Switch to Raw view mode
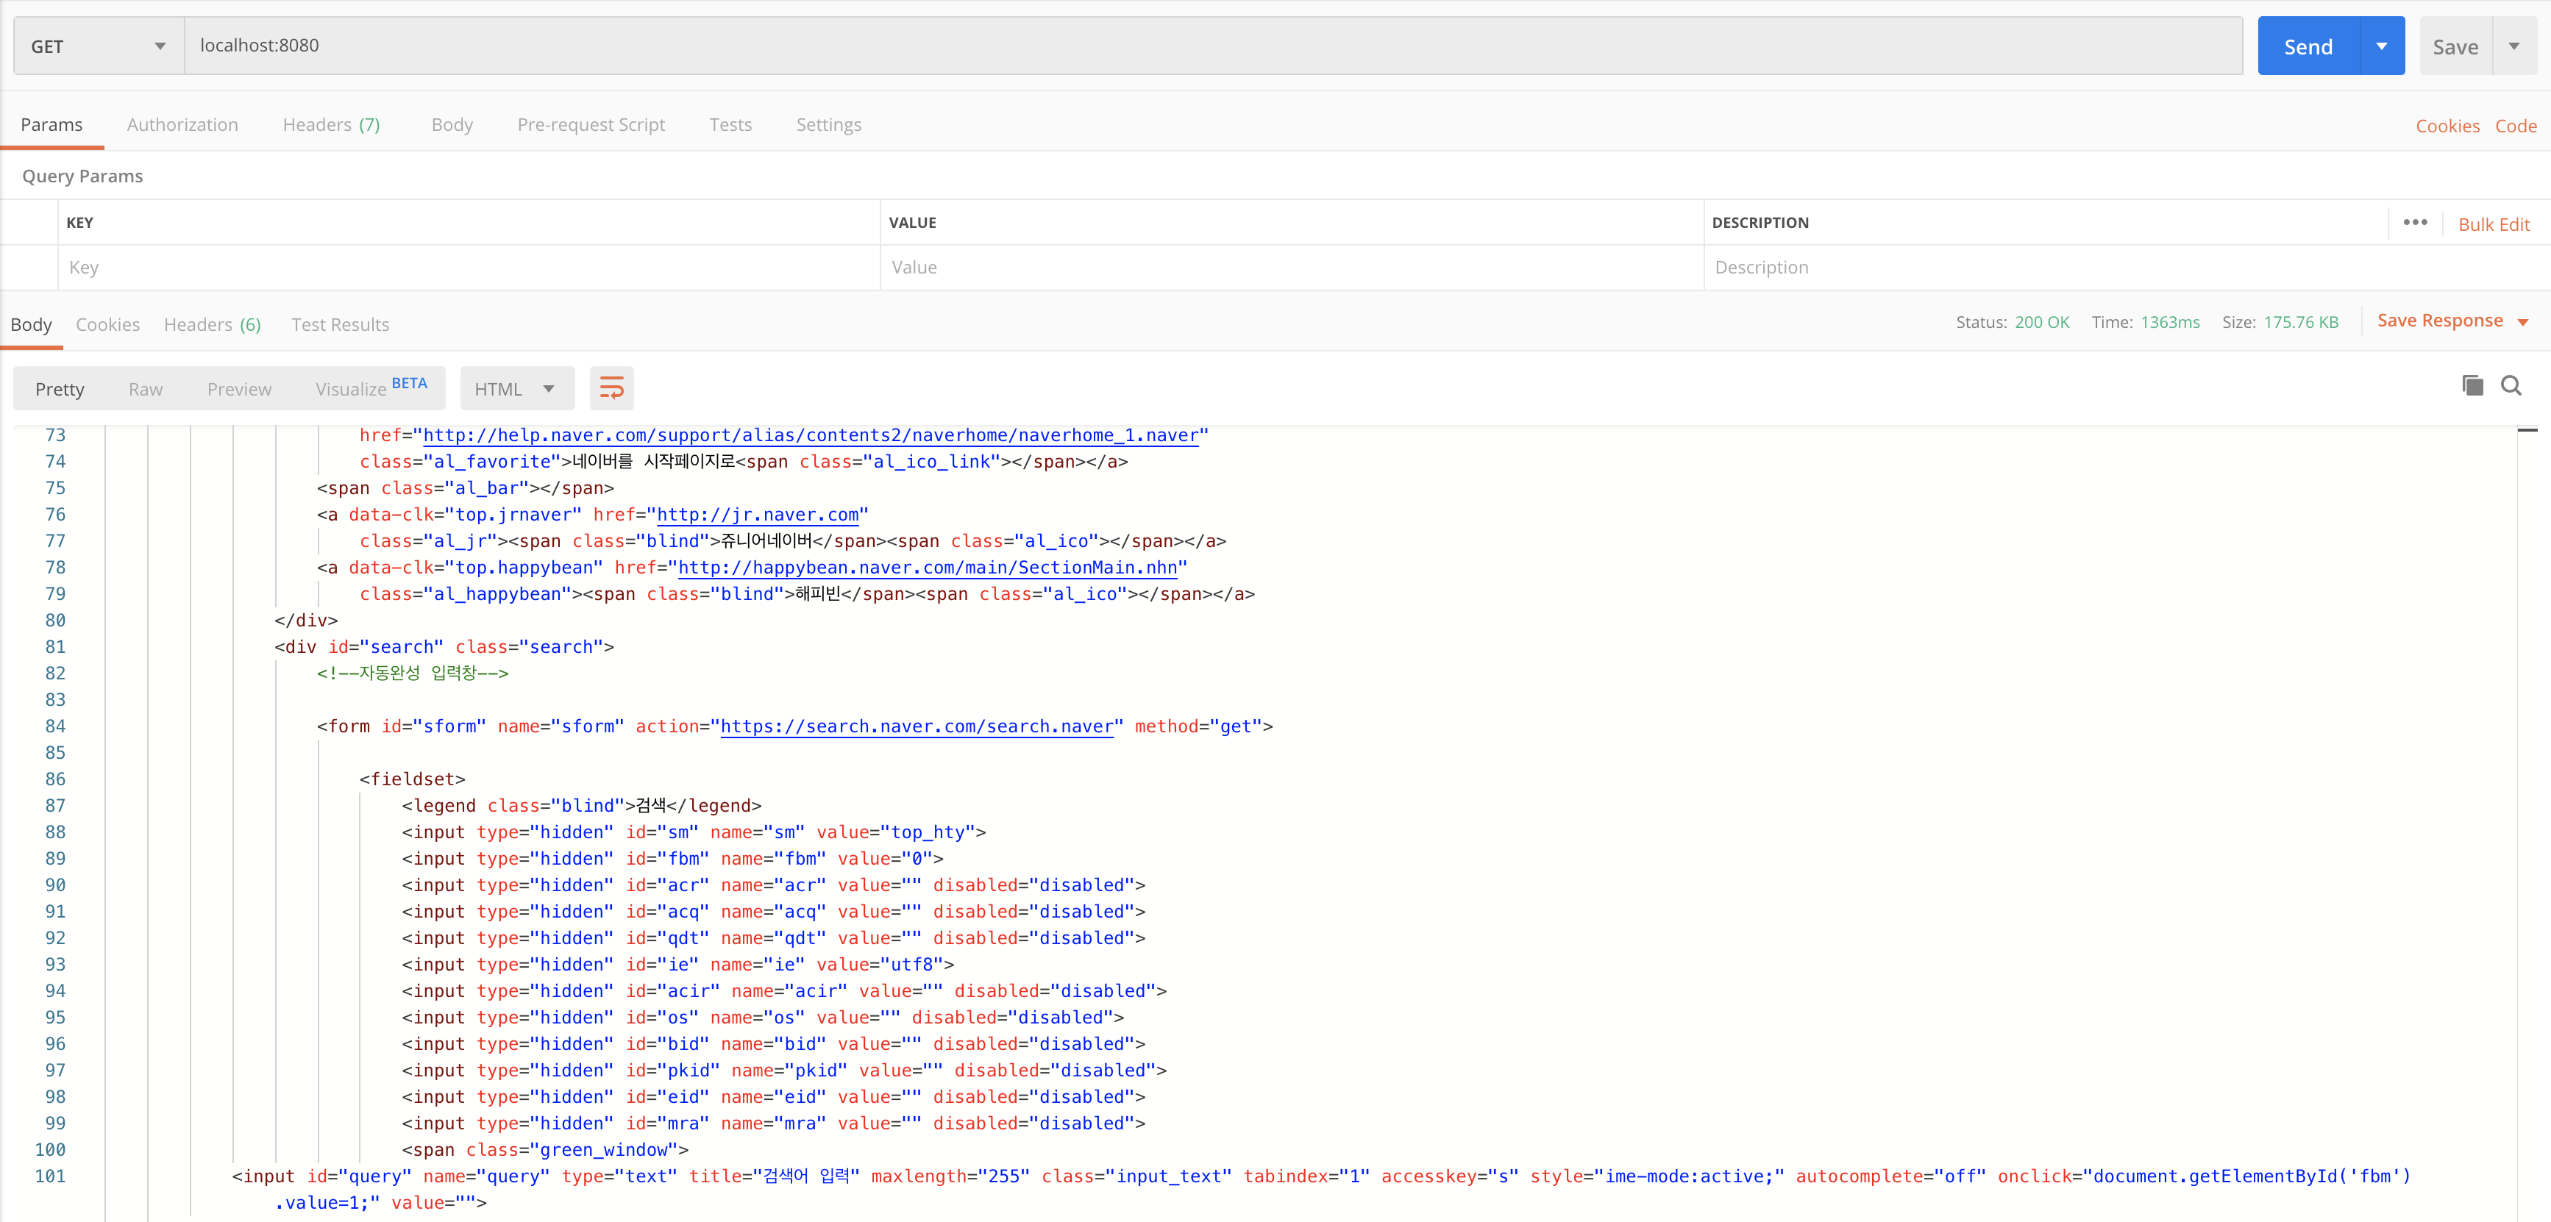The height and width of the screenshot is (1222, 2551). coord(146,389)
